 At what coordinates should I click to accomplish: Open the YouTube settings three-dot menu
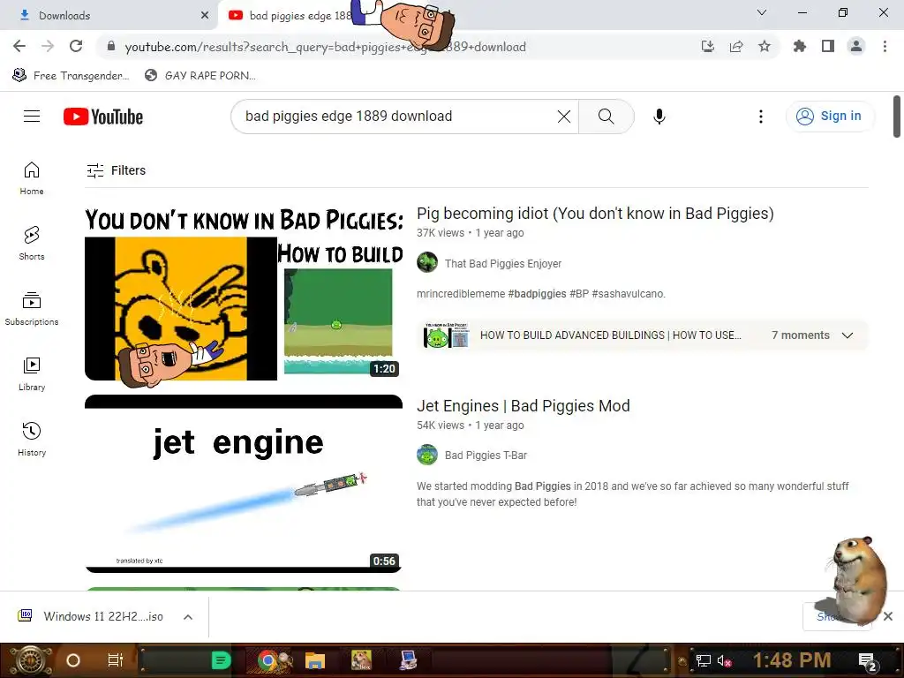(761, 117)
